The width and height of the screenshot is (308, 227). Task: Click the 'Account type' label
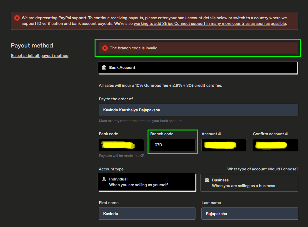pyautogui.click(x=111, y=169)
